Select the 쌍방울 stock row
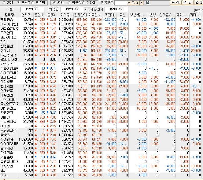203x180 pixels. [100, 135]
